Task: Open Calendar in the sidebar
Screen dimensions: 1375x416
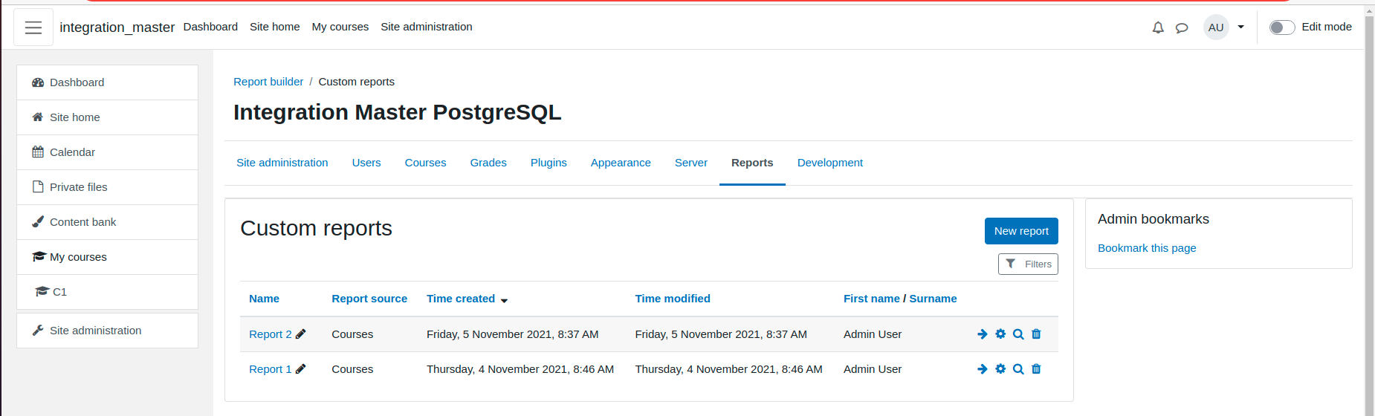Action: point(107,152)
